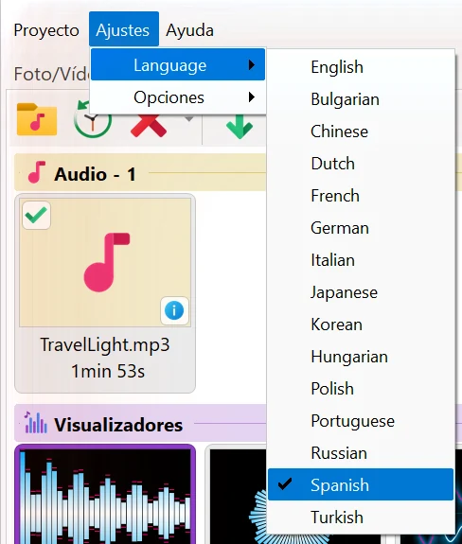This screenshot has width=462, height=544.
Task: Change language to Russian
Action: (361, 453)
